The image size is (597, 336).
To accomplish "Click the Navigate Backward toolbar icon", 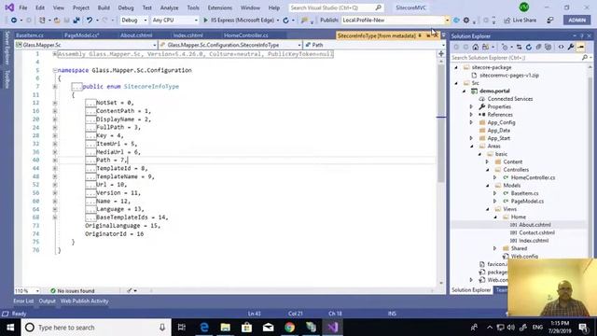I will coord(14,21).
